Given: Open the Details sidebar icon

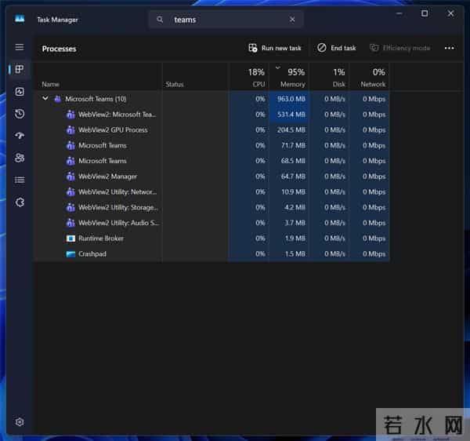Looking at the screenshot, I should 20,180.
